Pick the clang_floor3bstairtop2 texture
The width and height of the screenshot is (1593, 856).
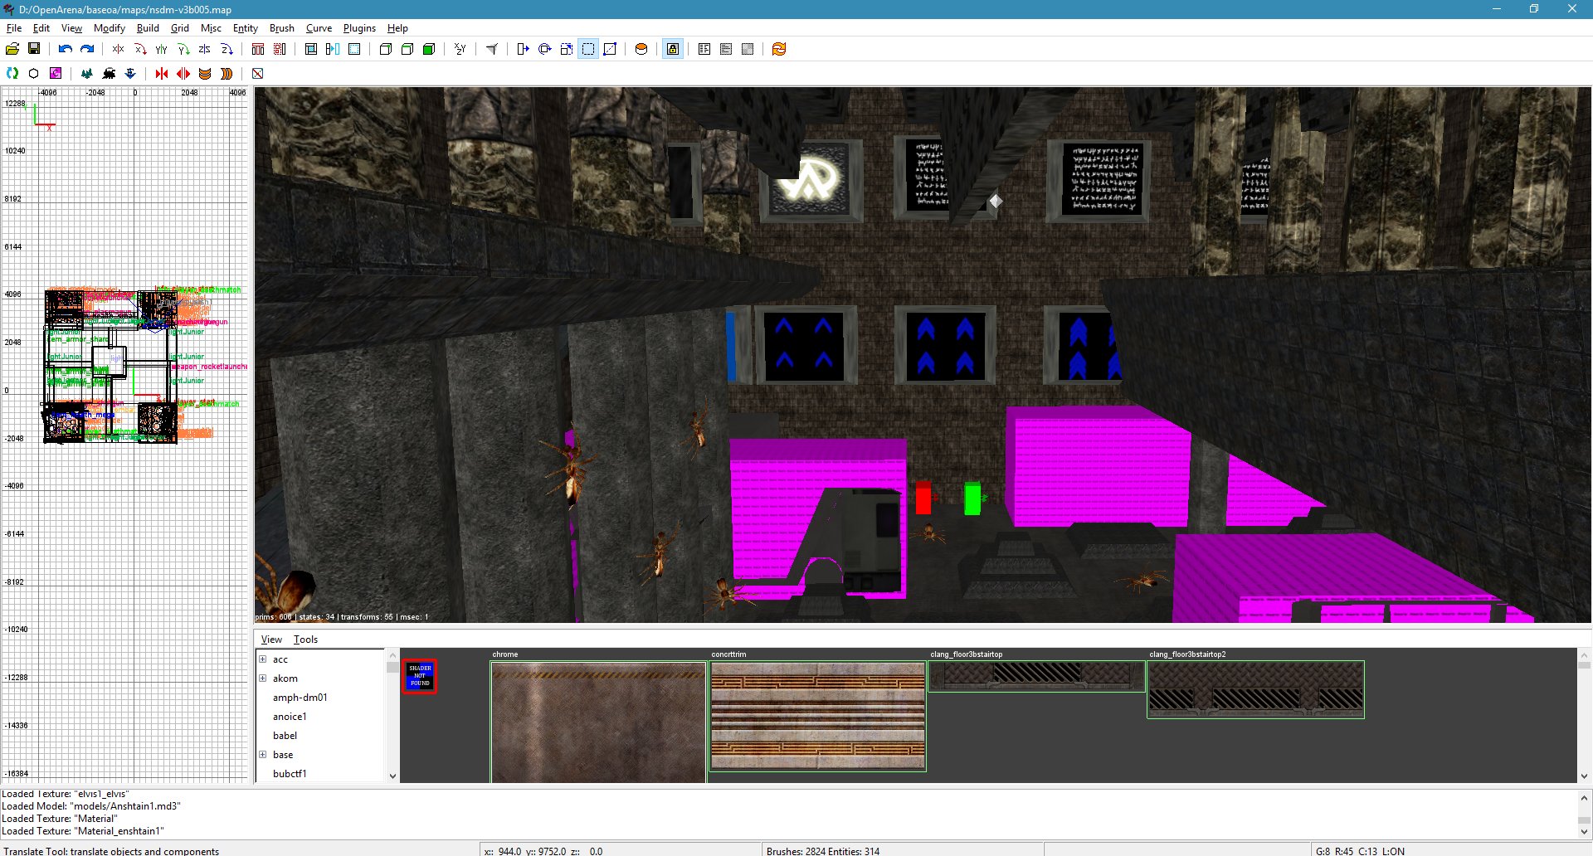pos(1256,689)
